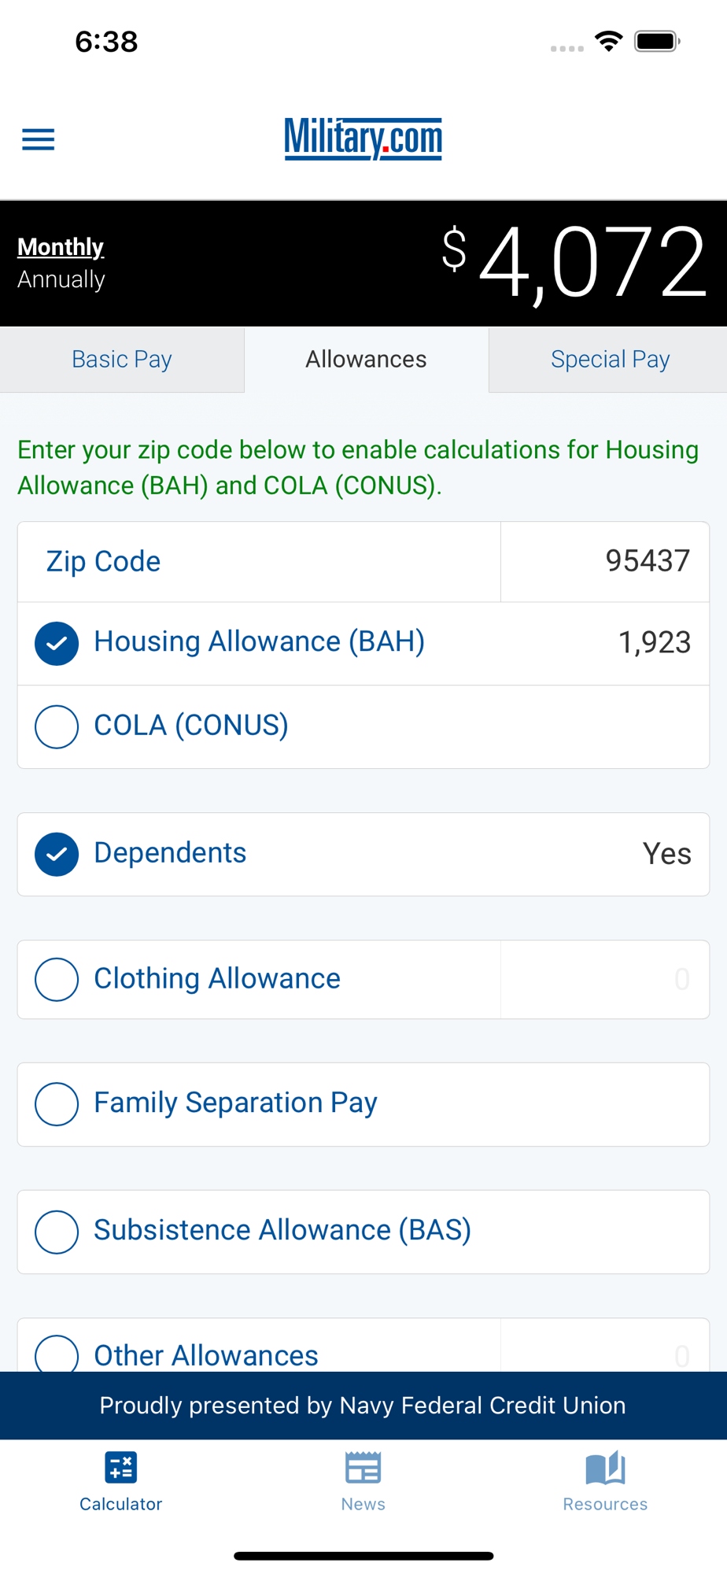Uncheck Housing Allowance (BAH)
This screenshot has height=1574, width=727.
(x=57, y=643)
